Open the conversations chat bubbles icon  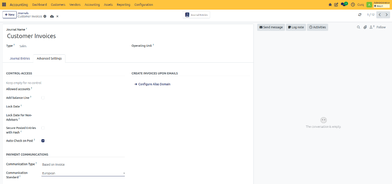(344, 5)
